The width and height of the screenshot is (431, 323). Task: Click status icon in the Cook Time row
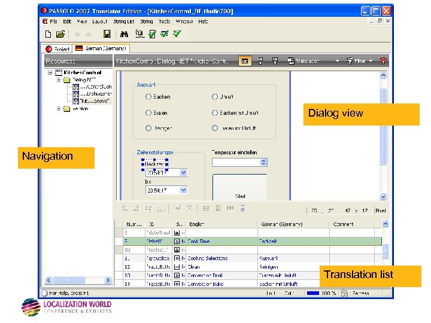pos(177,242)
